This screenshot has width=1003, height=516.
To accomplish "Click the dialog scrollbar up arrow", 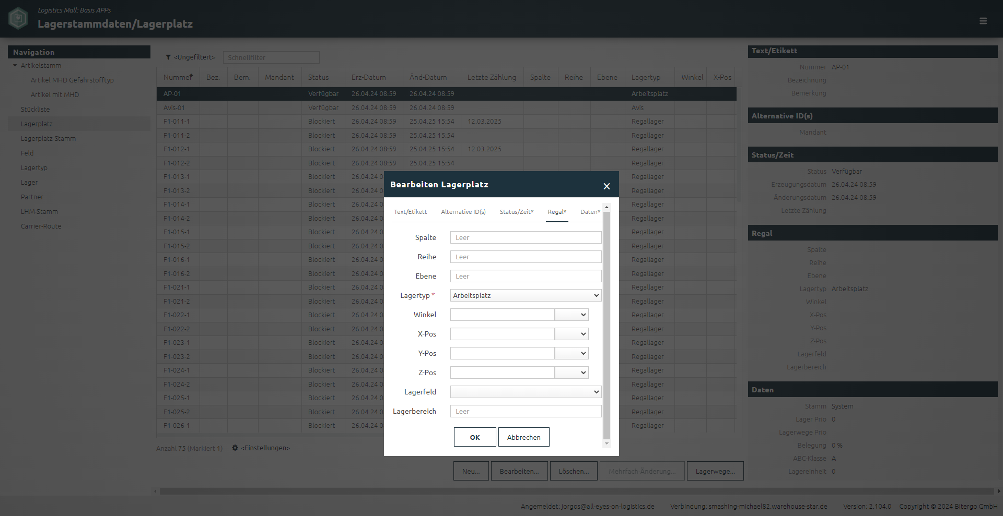I will [607, 208].
